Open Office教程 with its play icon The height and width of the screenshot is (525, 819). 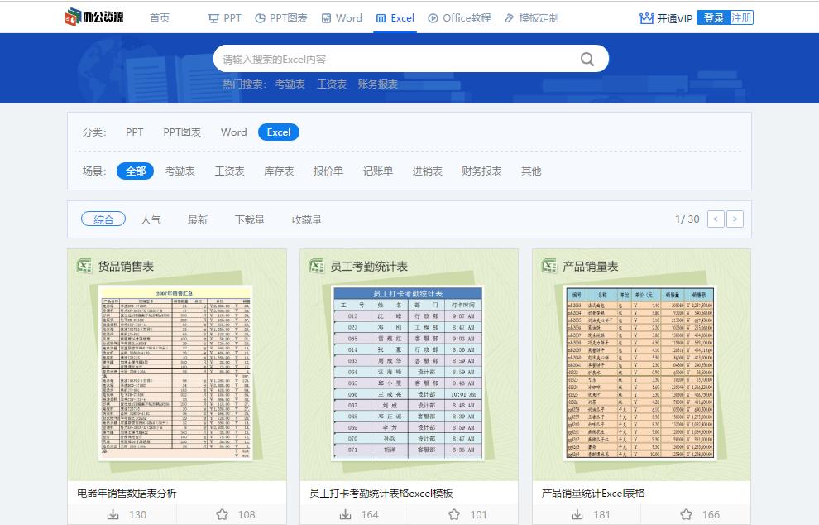(x=431, y=17)
